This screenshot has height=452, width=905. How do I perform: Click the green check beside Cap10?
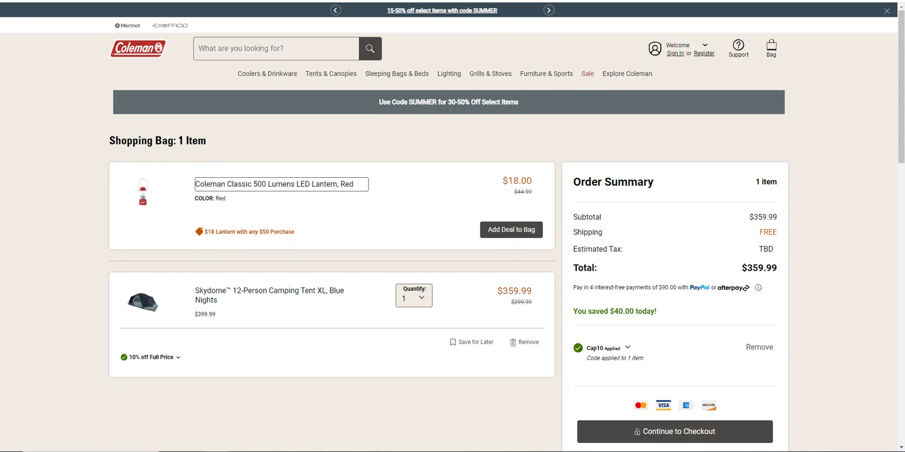(578, 348)
